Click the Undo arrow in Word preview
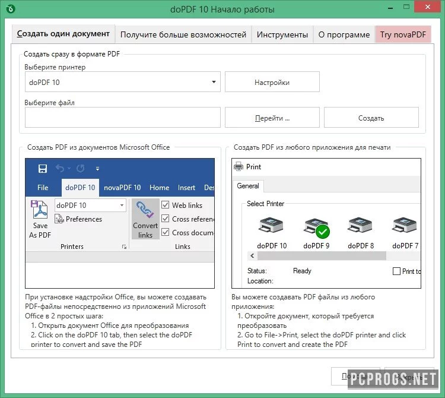445x398 pixels. (59, 169)
